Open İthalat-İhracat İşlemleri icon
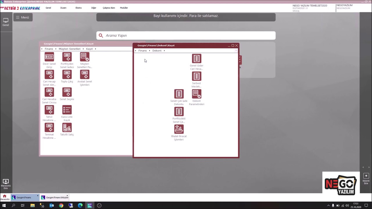 point(179,129)
